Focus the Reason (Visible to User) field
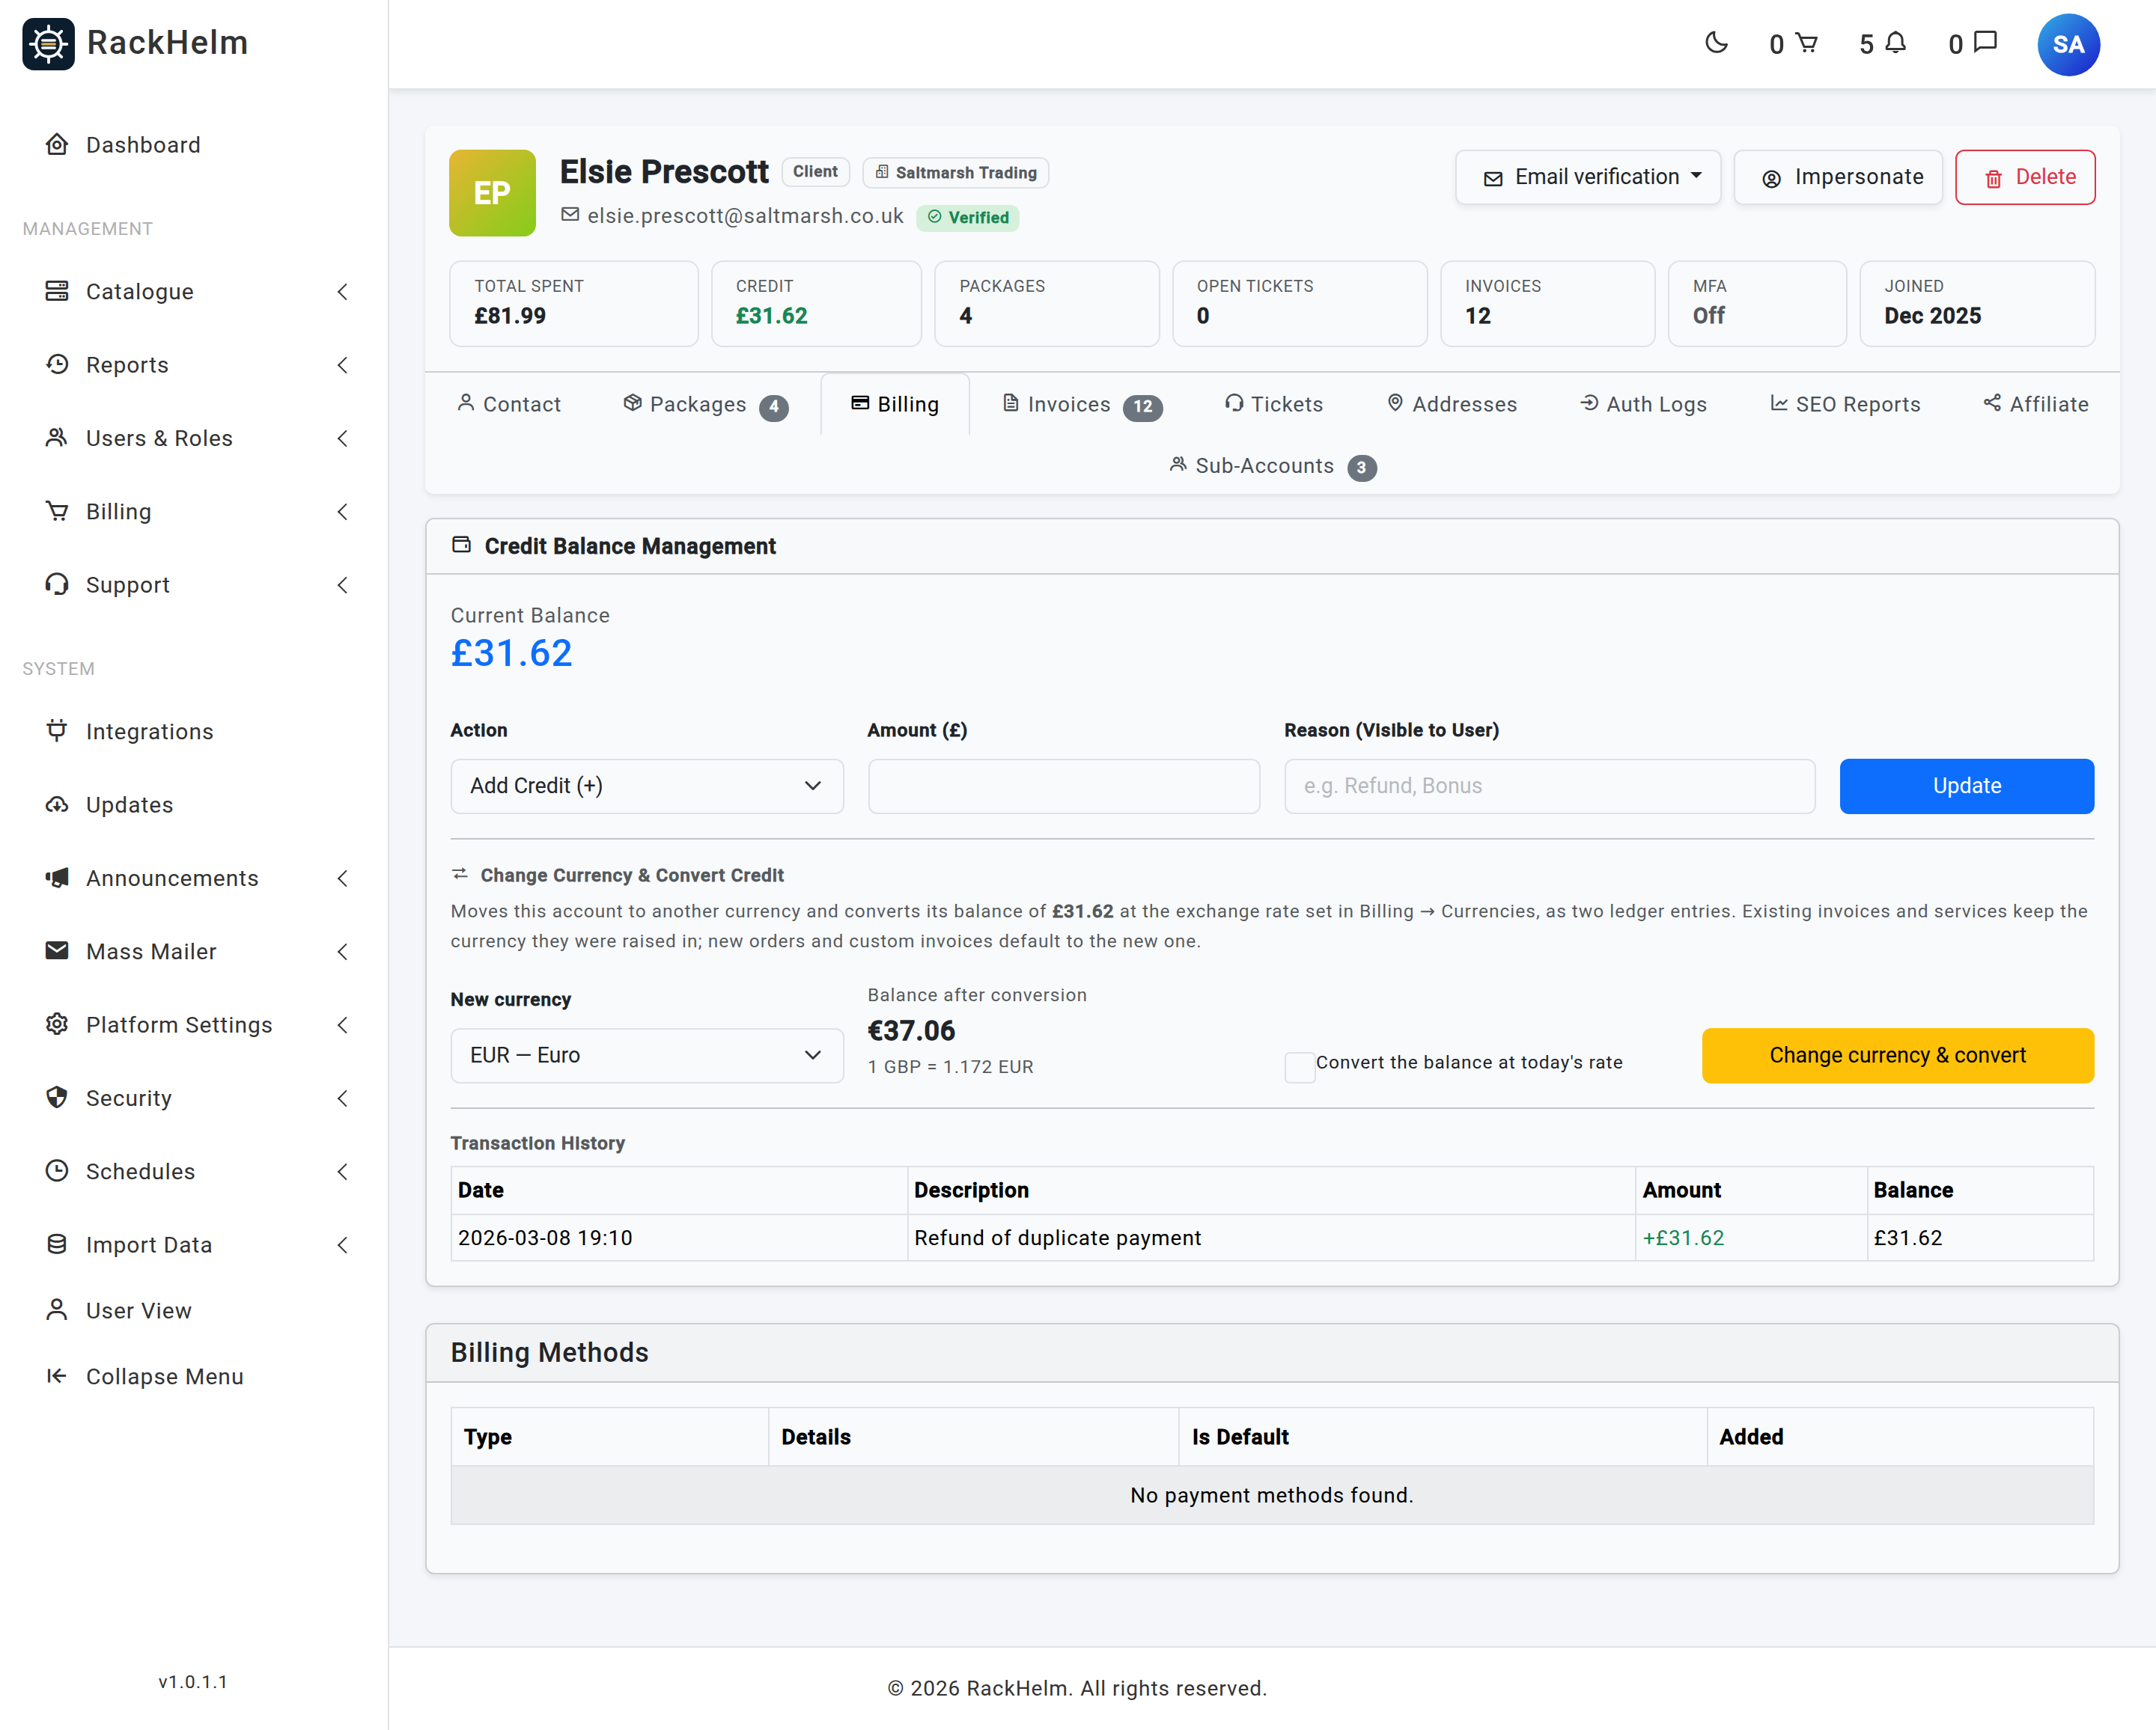Image resolution: width=2156 pixels, height=1730 pixels. 1549,786
